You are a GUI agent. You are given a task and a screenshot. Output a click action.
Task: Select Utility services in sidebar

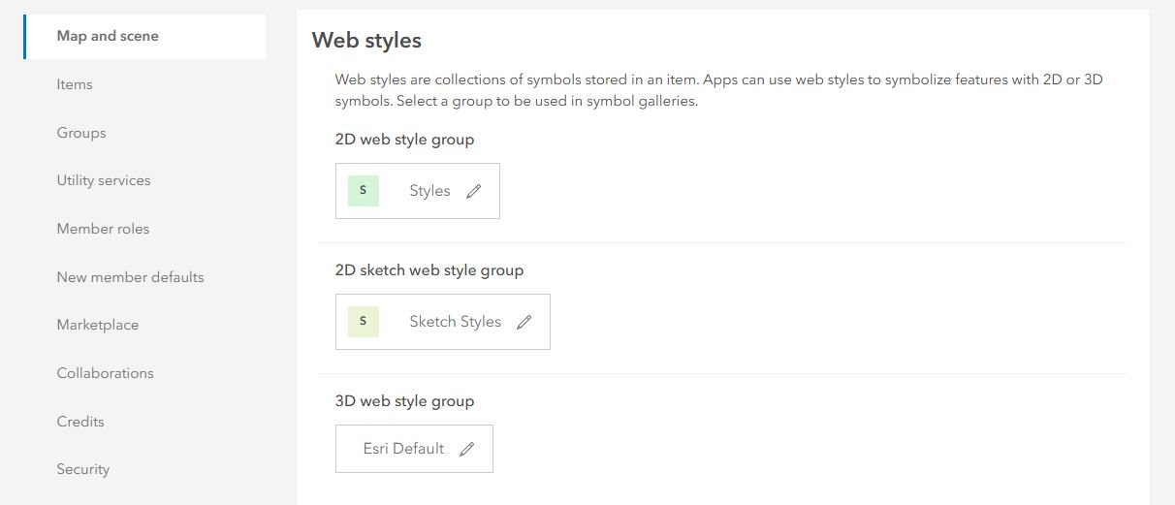point(104,180)
